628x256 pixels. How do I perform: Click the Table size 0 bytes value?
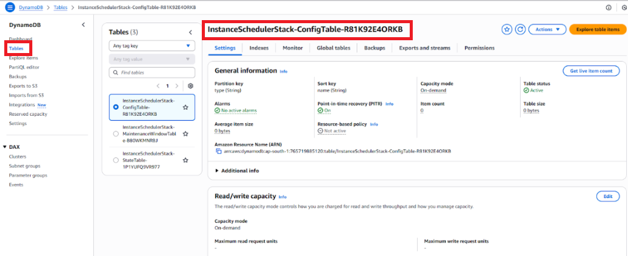(531, 110)
